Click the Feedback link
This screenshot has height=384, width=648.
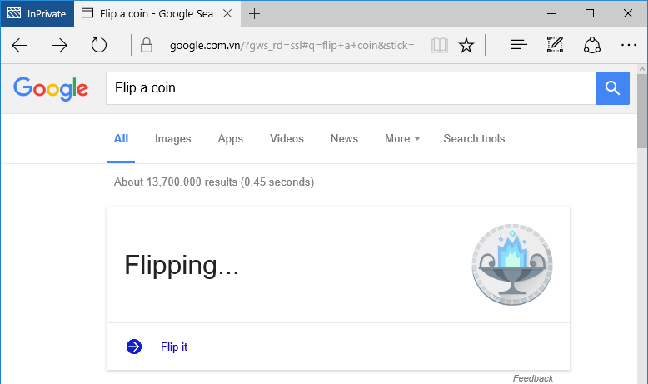(x=533, y=378)
